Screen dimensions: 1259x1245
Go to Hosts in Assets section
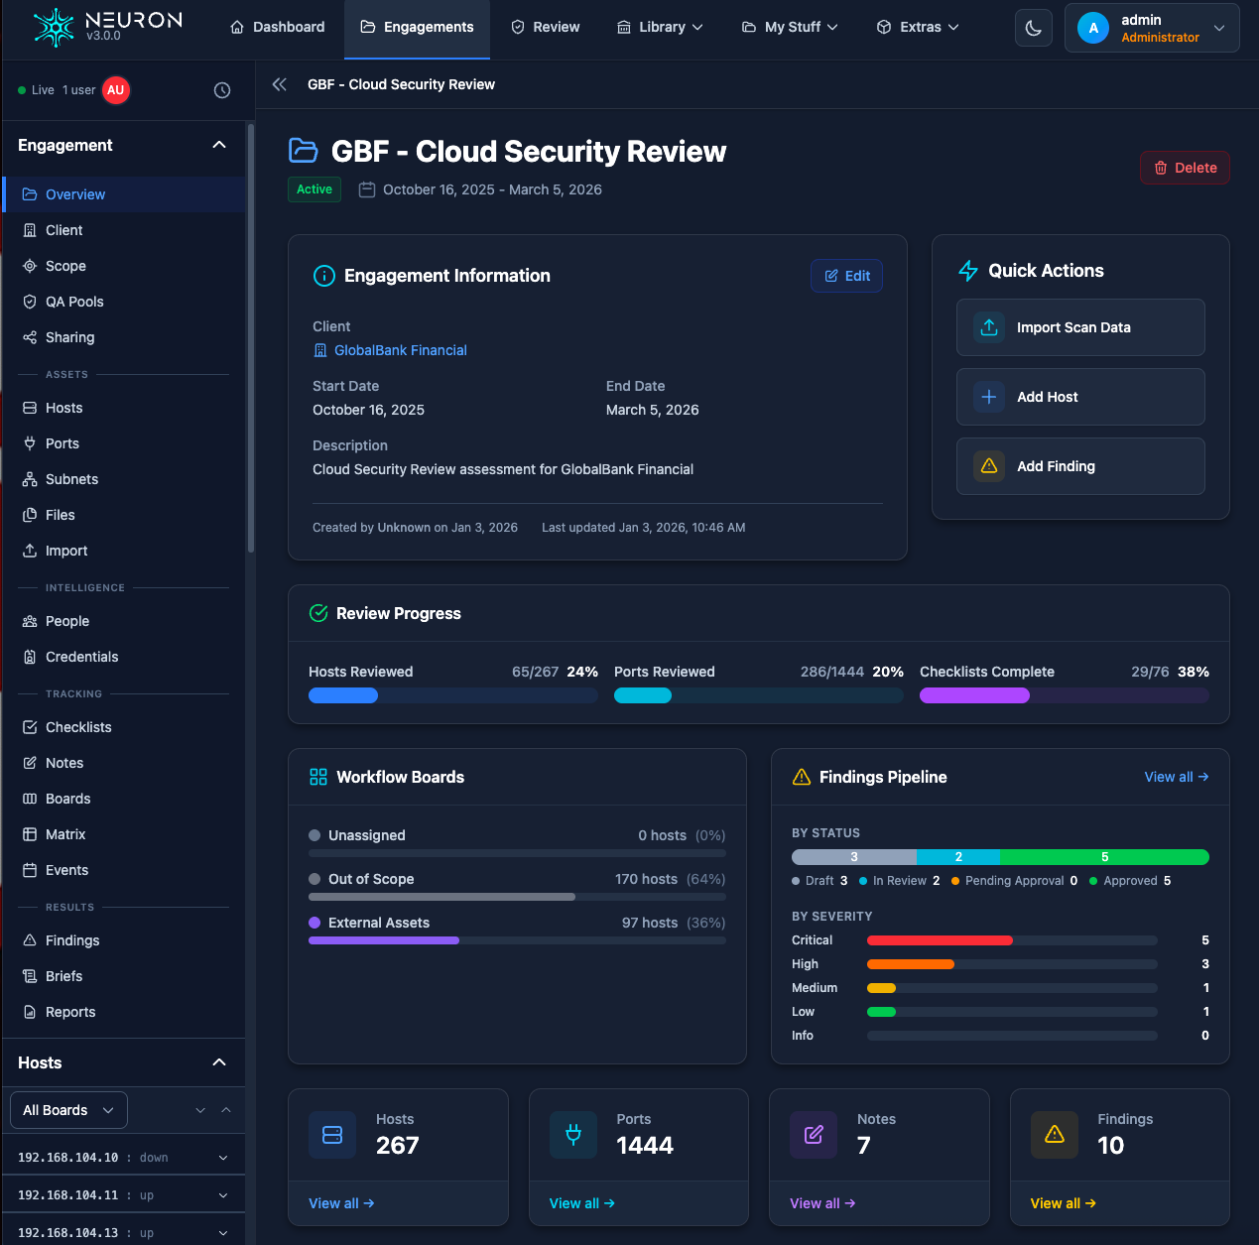click(x=124, y=408)
